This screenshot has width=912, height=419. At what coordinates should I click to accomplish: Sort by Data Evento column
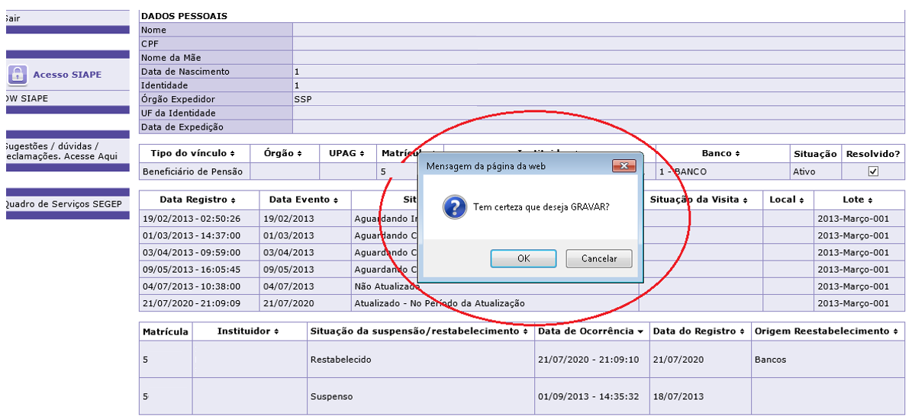(x=305, y=200)
